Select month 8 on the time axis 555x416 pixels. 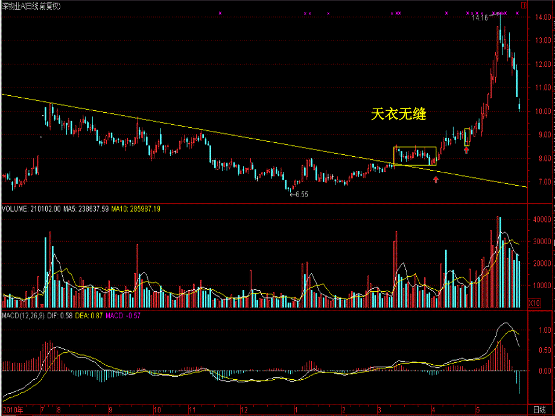click(59, 411)
